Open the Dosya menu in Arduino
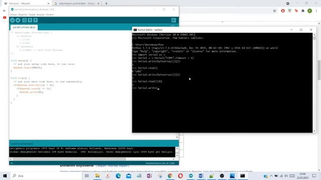 coord(13,14)
